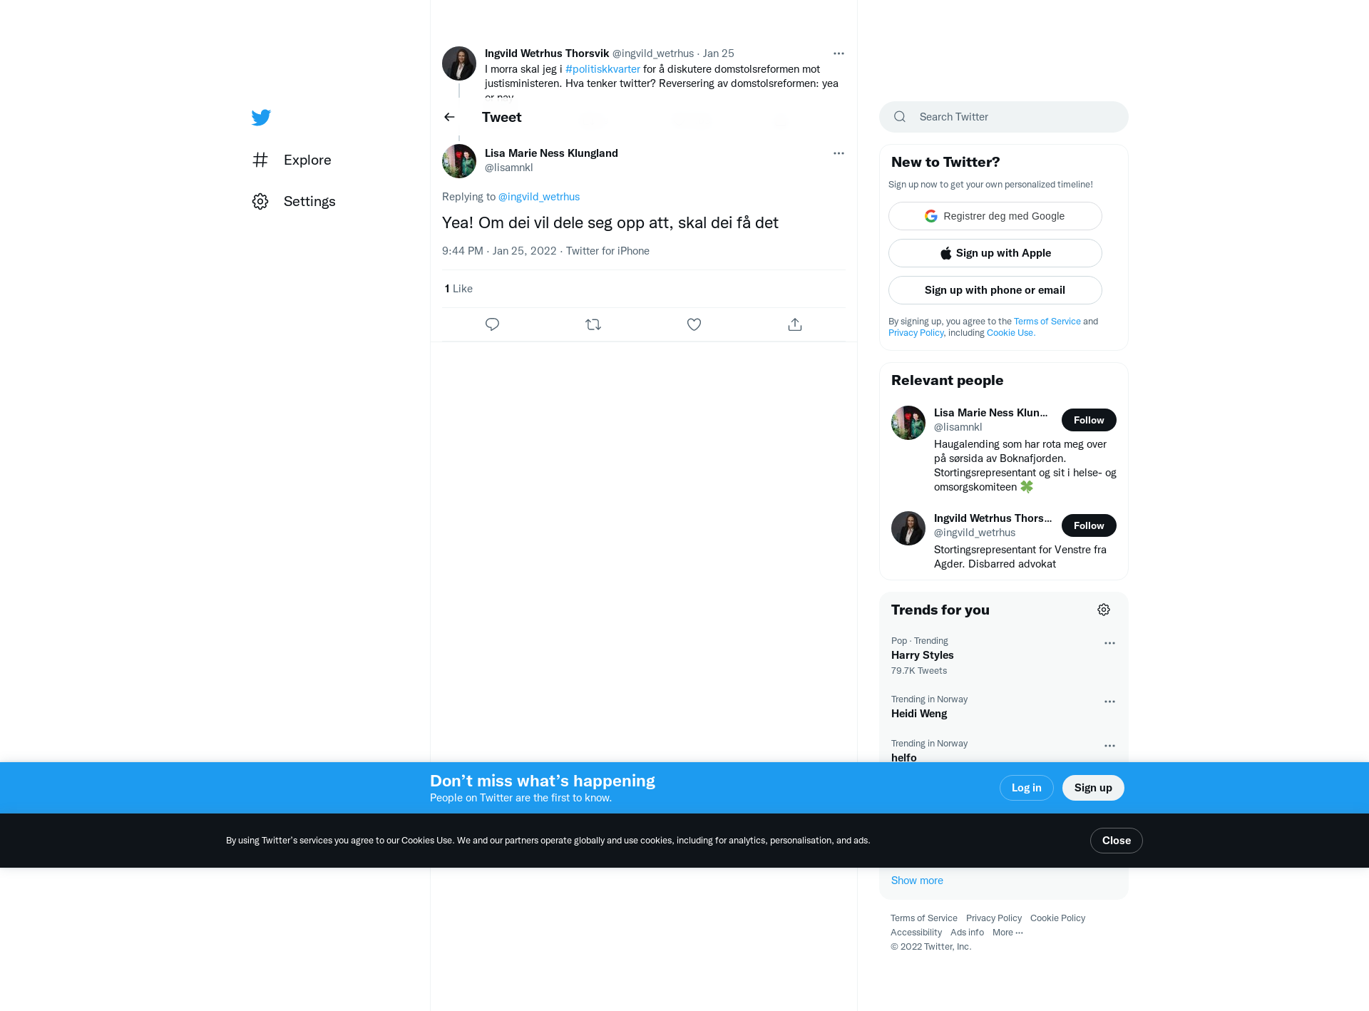Open more options on Ingvild's tweet
Image resolution: width=1369 pixels, height=1011 pixels.
click(x=839, y=53)
